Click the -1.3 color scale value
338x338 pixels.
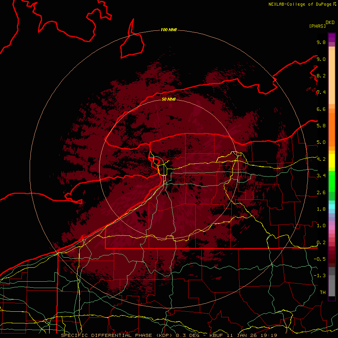point(320,276)
